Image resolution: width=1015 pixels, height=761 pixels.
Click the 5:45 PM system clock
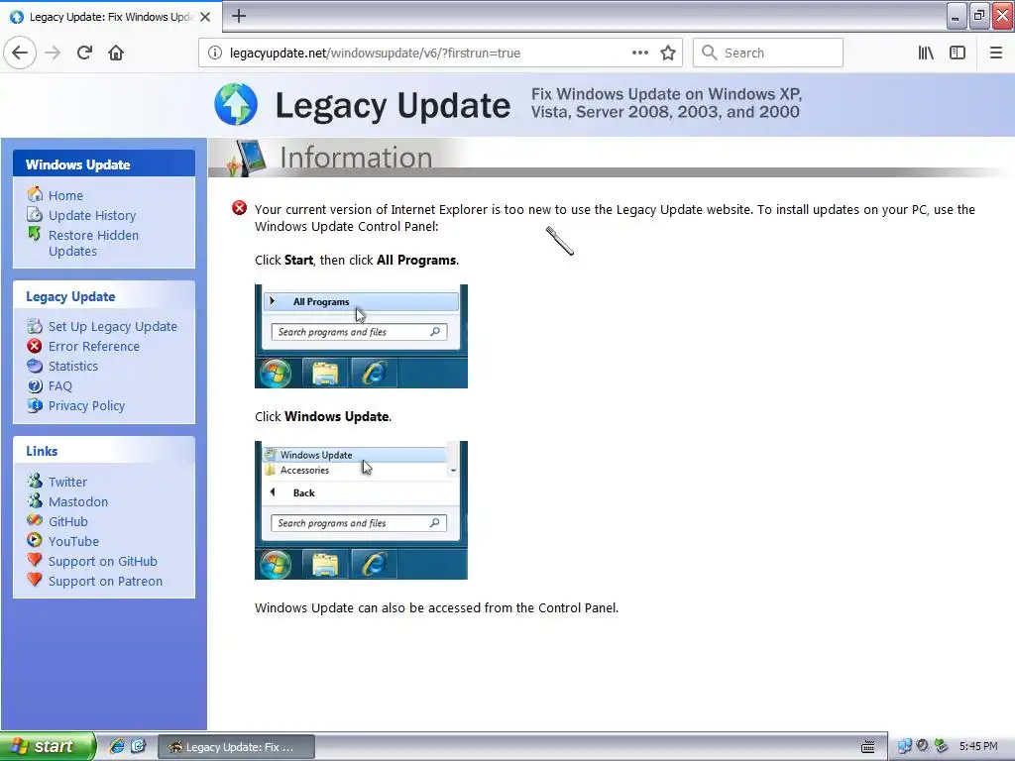[978, 746]
